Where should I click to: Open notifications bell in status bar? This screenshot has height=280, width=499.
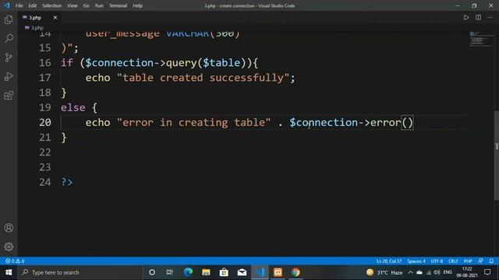(491, 261)
